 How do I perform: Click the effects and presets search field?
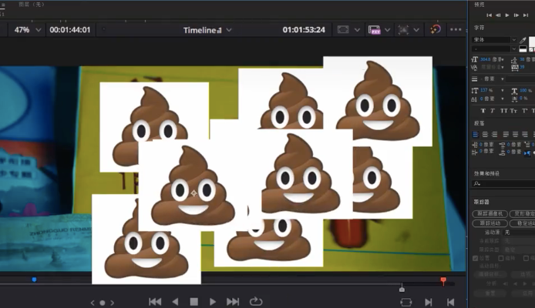point(503,183)
